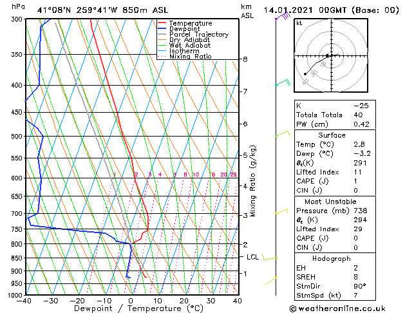Click the Surface CIN (J) label
The height and width of the screenshot is (313, 405).
point(309,191)
